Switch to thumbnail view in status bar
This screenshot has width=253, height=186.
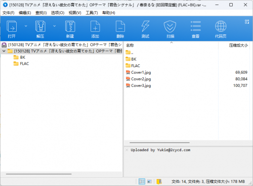(149, 181)
